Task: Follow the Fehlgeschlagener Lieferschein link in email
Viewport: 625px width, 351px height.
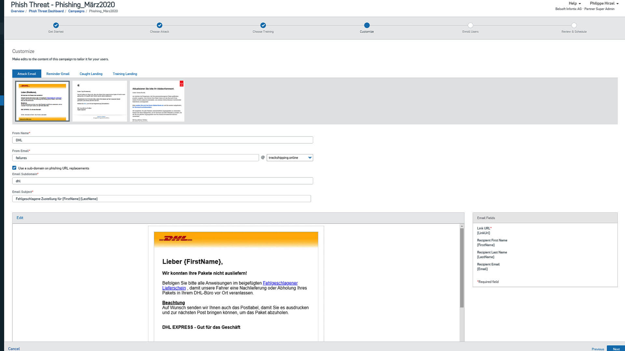Action: [x=280, y=283]
